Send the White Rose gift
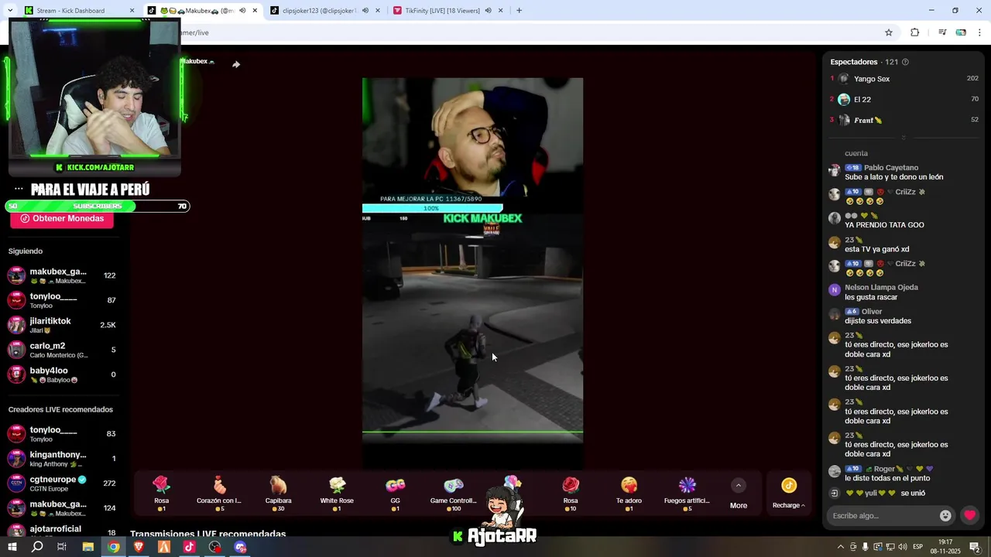Screen dimensions: 991x557 [337, 494]
